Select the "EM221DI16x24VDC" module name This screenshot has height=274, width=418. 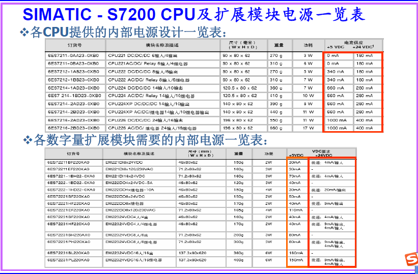pyautogui.click(x=125, y=176)
